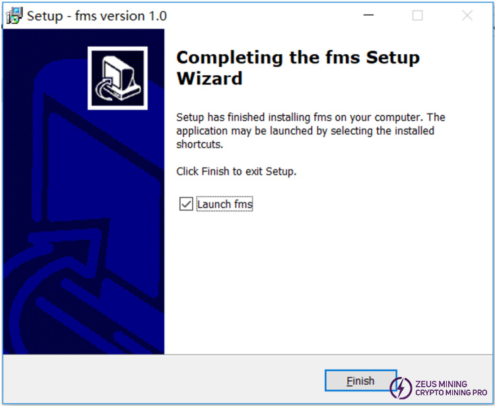
Task: Close the fms Setup wizard window
Action: click(x=467, y=15)
